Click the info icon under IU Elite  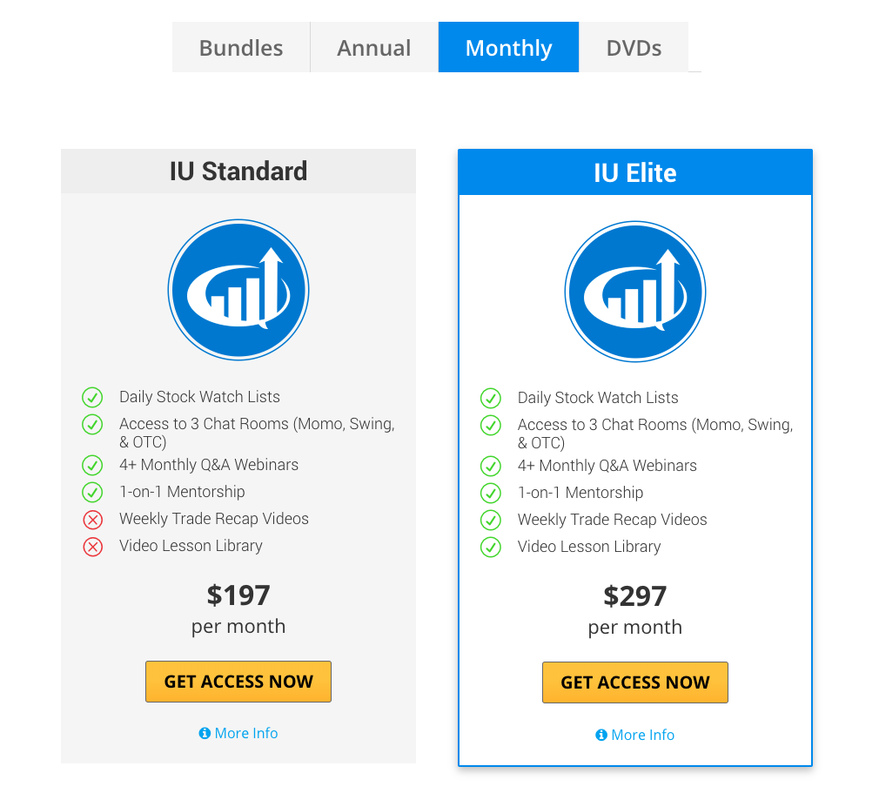pyautogui.click(x=601, y=735)
